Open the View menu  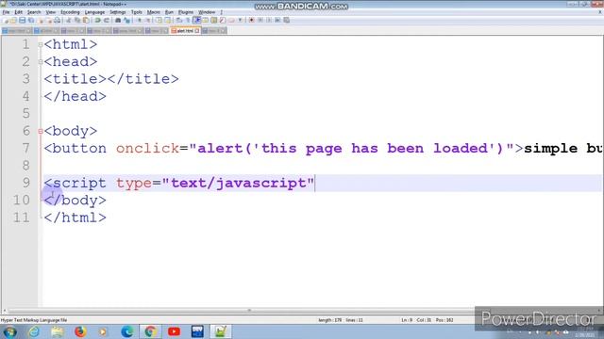(50, 12)
